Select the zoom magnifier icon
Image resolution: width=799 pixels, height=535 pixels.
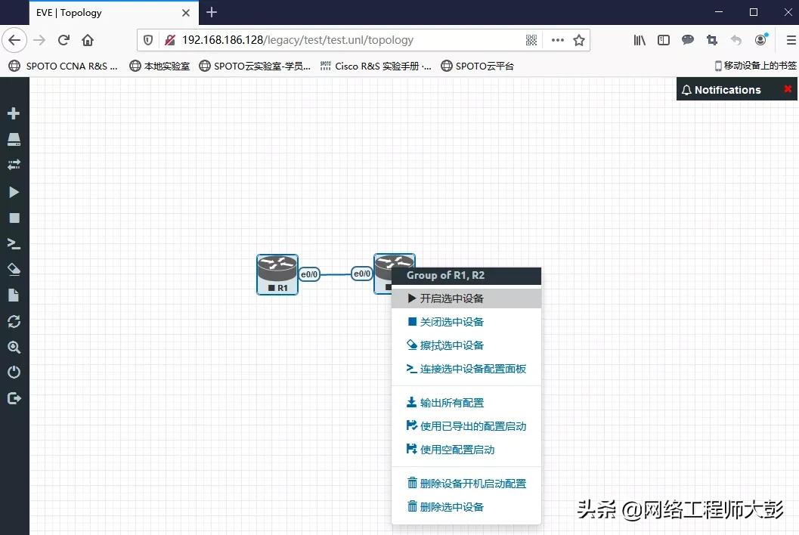pos(14,347)
